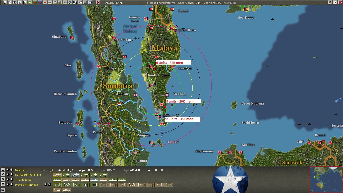Open the globe icon in the top toolbar

[x=70, y=3]
